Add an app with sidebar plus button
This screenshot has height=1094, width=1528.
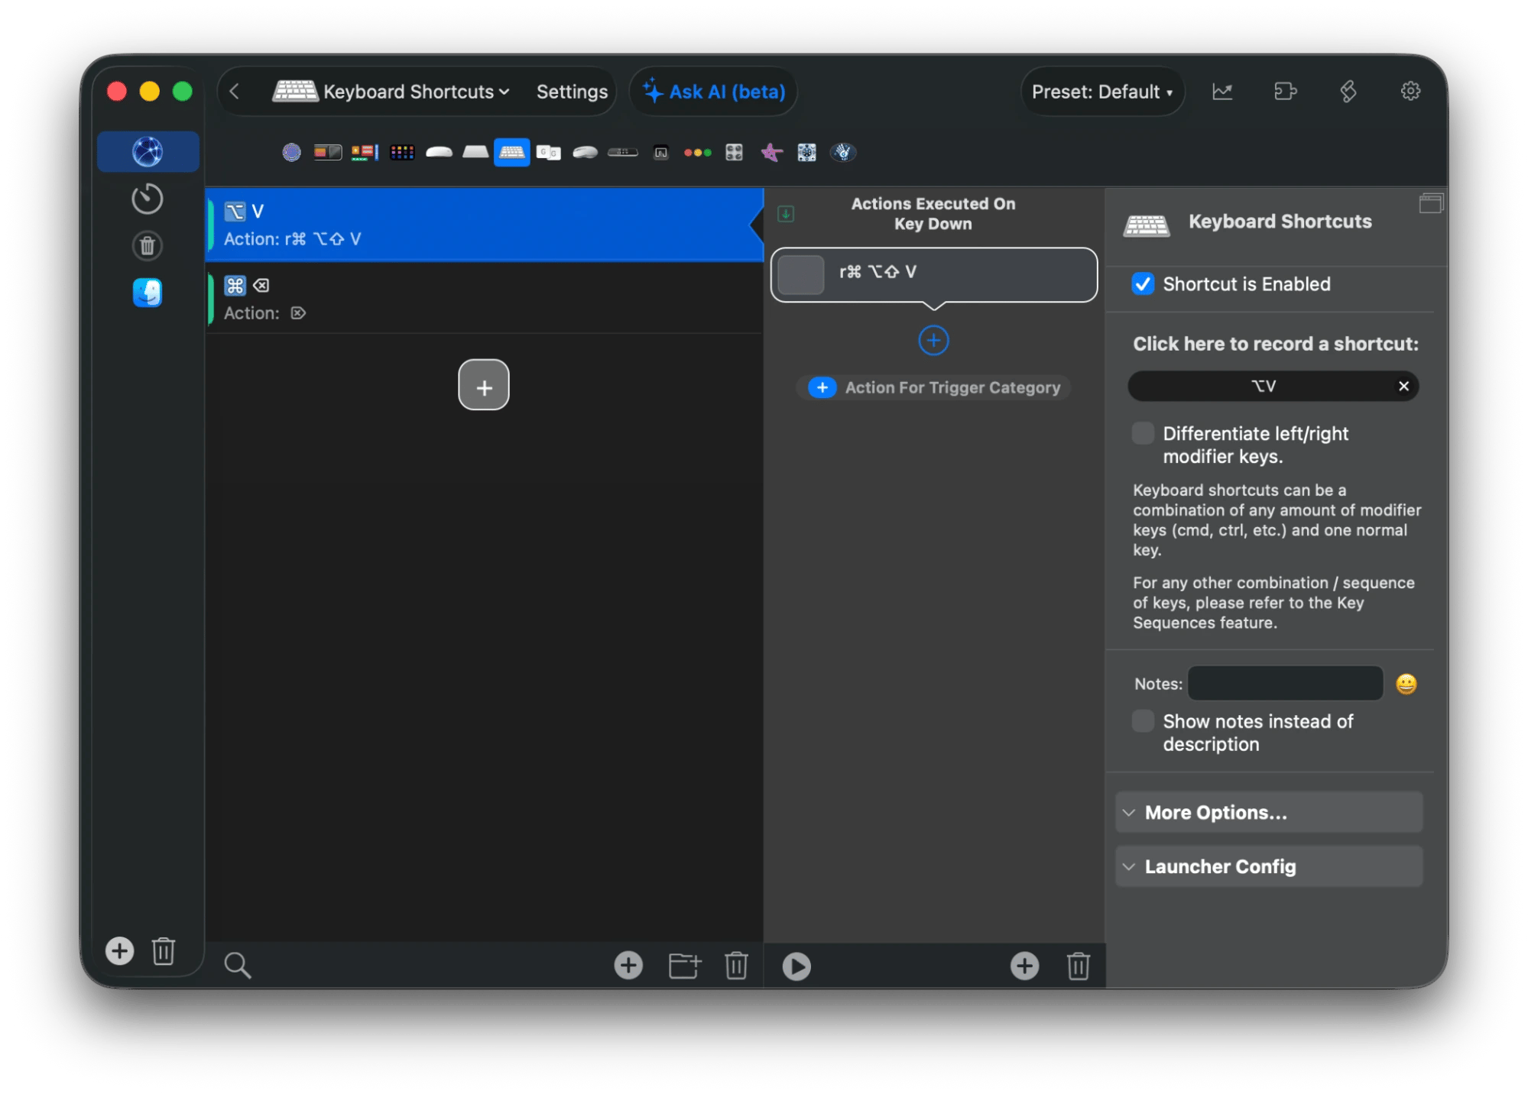pos(119,950)
